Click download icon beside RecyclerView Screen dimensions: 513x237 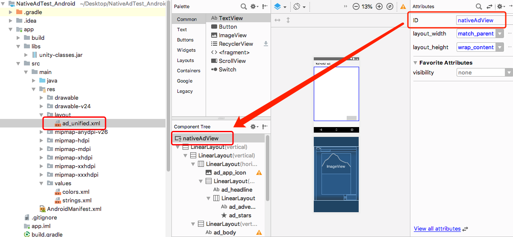(265, 44)
